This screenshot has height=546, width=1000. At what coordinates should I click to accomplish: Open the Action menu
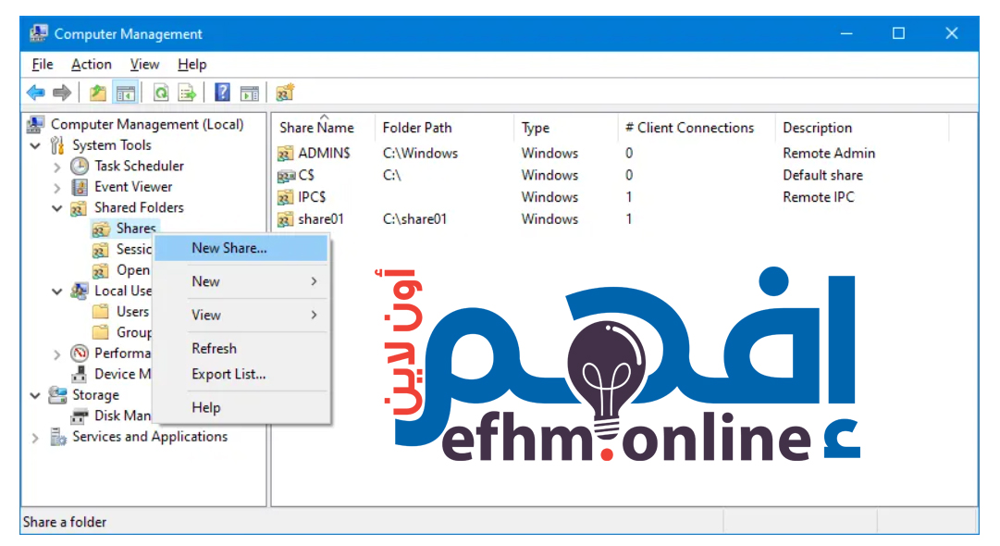(x=92, y=65)
